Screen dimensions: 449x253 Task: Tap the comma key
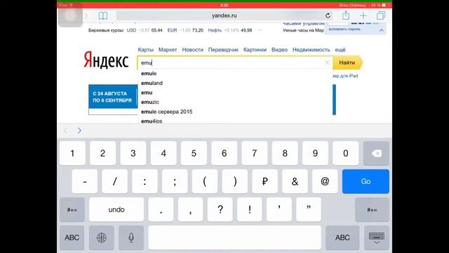click(190, 209)
